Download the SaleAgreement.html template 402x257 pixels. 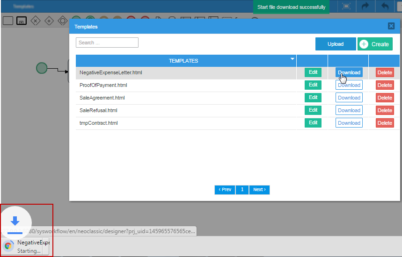point(349,98)
